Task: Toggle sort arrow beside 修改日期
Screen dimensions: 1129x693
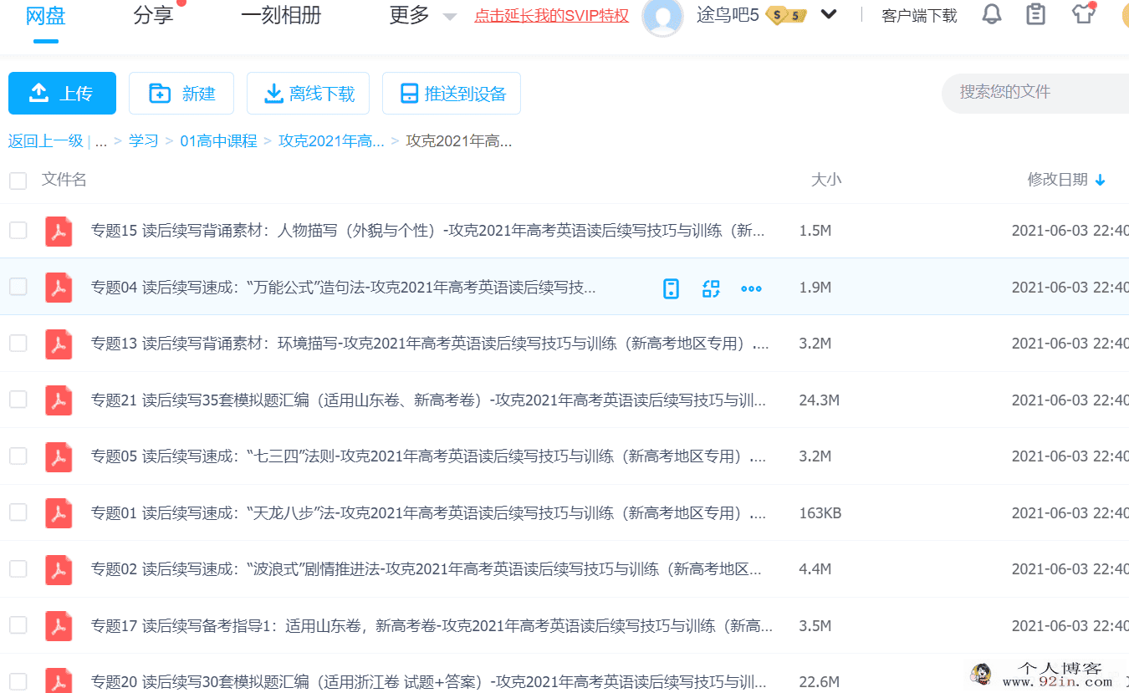Action: tap(1101, 180)
